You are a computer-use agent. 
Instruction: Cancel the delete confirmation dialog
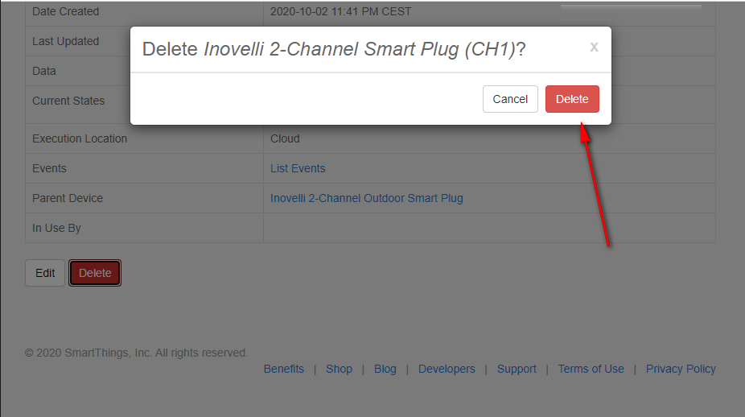coord(510,99)
